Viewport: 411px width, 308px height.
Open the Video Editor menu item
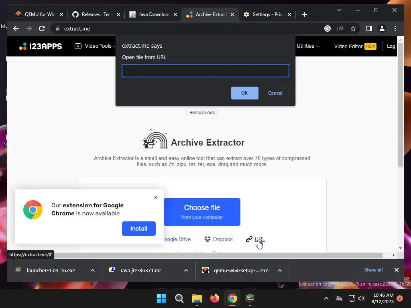click(355, 47)
